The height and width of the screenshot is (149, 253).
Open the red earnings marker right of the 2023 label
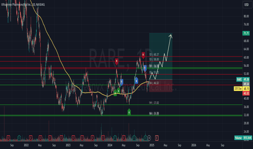(73, 138)
